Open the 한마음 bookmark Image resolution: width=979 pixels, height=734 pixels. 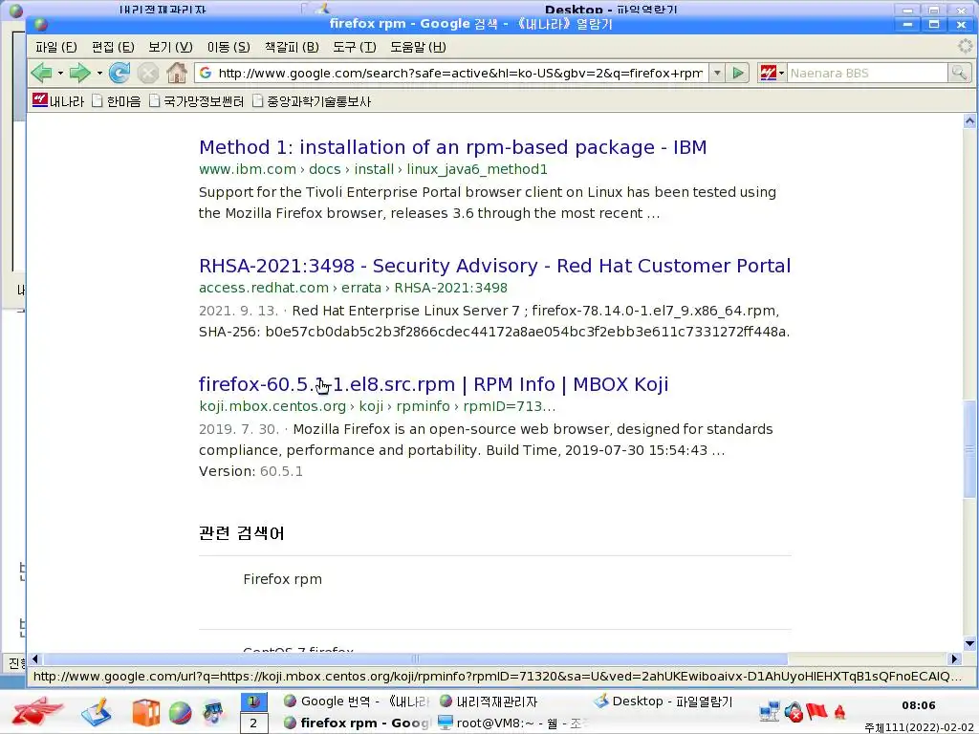[x=116, y=100]
